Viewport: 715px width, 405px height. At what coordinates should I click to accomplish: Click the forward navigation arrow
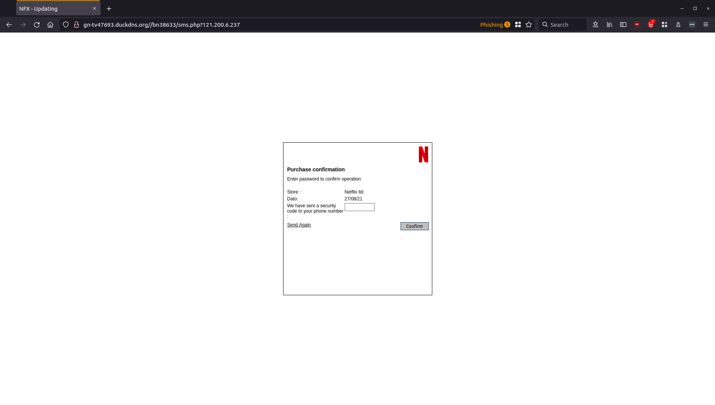coord(23,24)
